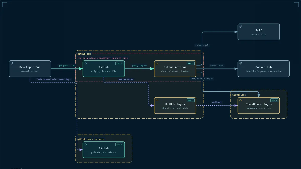This screenshot has height=169, width=301.
Task: Click "origin, issues, PRs" subtitle
Action: (x=104, y=71)
